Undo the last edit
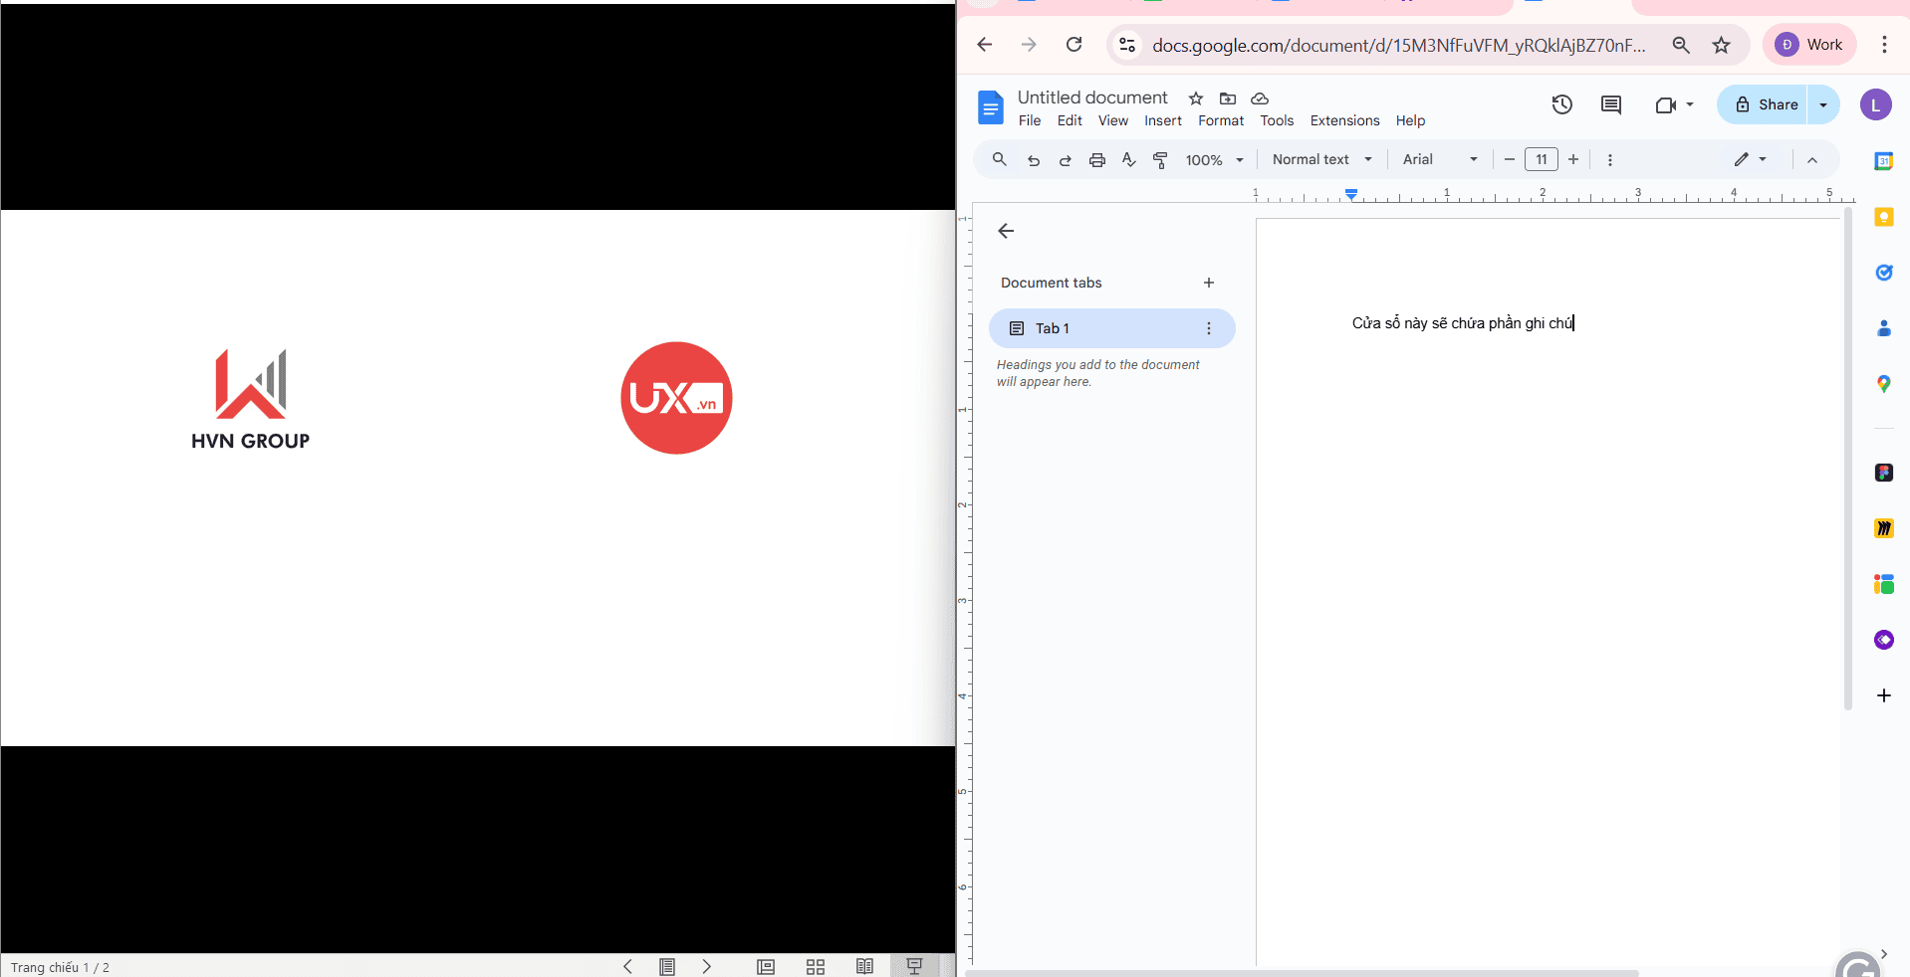Screen dimensions: 1910x977 tap(1034, 159)
